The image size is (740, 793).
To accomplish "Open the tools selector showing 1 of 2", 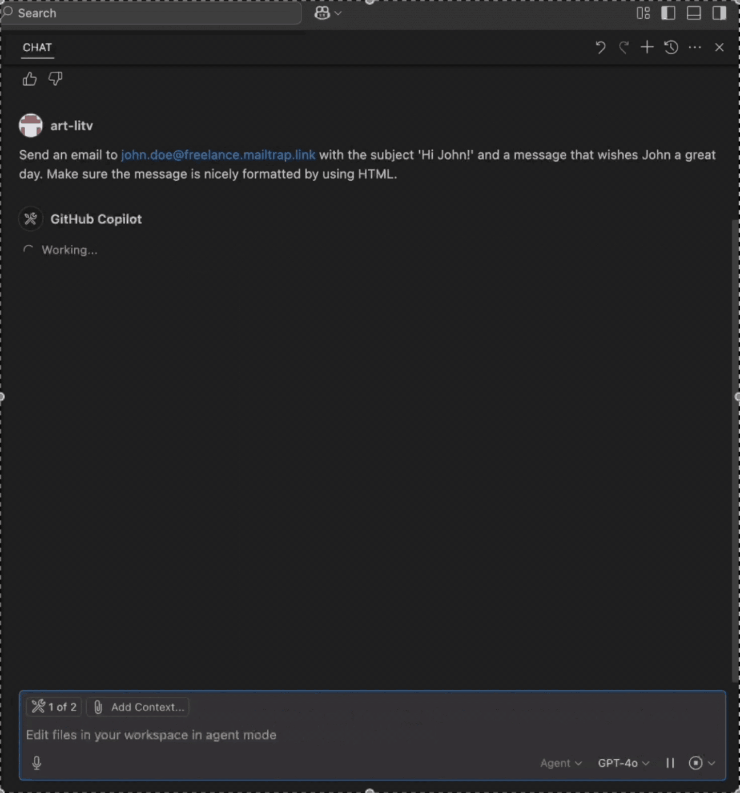I will tap(54, 707).
